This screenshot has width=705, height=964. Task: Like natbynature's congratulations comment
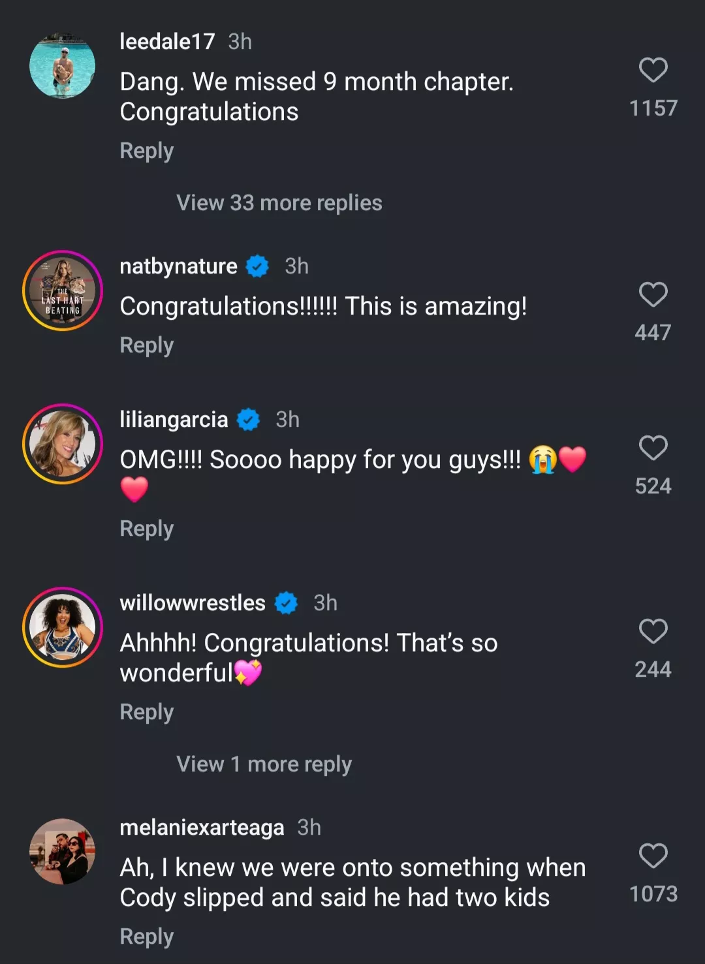coord(653,295)
